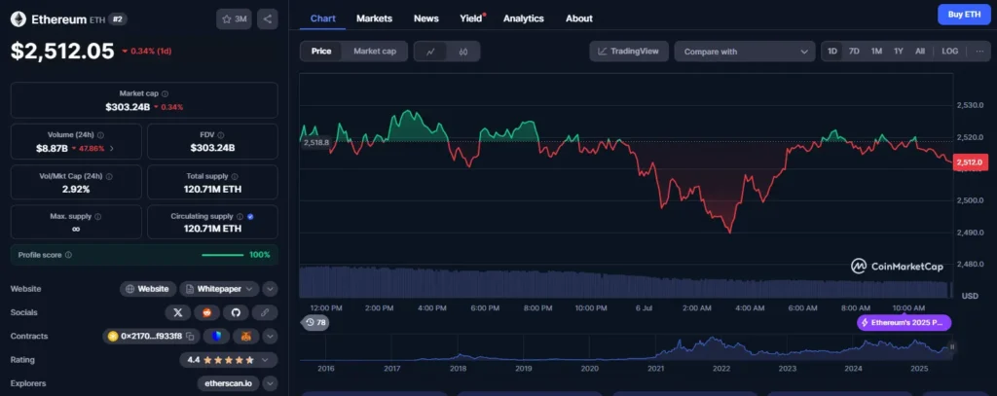Open the Compare with dropdown
Viewport: 997px width, 396px height.
745,52
